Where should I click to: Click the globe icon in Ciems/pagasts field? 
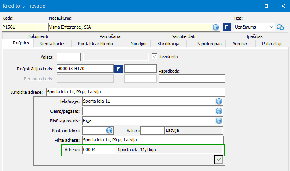pos(219,111)
